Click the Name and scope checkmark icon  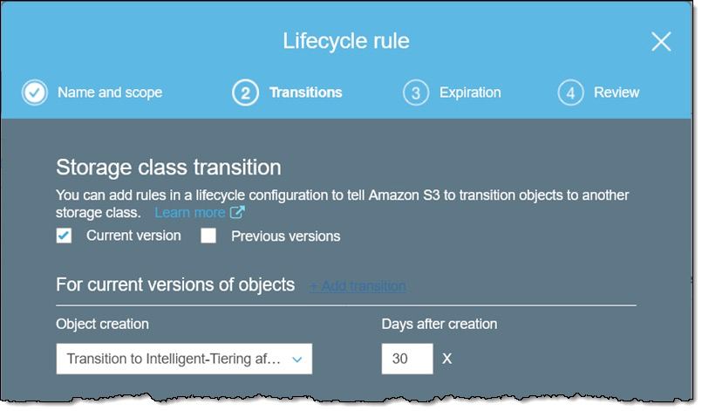pos(35,92)
